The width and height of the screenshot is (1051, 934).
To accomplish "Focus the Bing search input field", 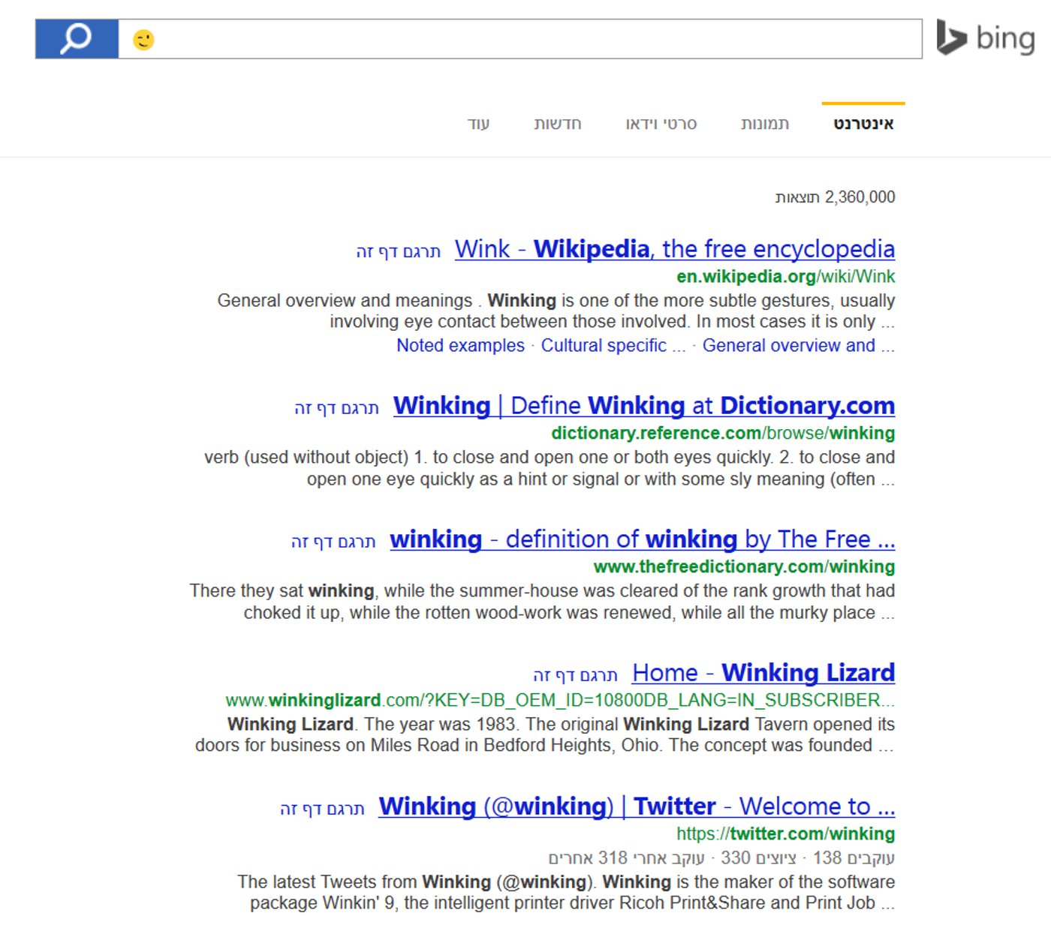I will pos(520,39).
